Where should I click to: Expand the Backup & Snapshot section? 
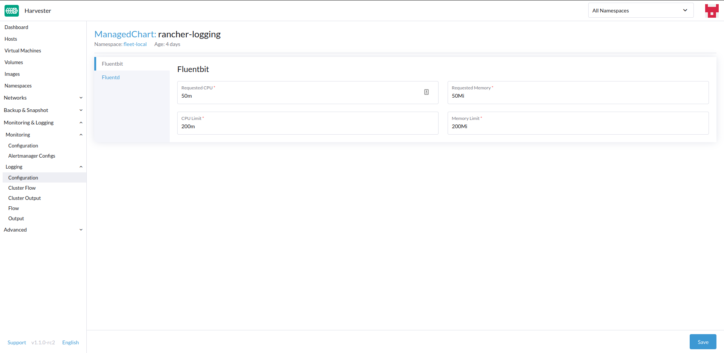(x=43, y=110)
